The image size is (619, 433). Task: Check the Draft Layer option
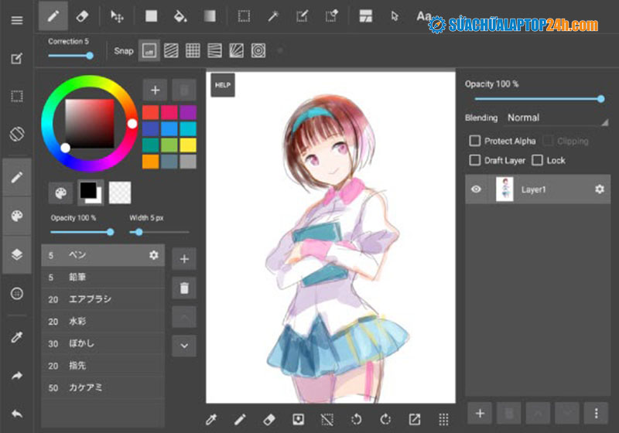(x=475, y=160)
